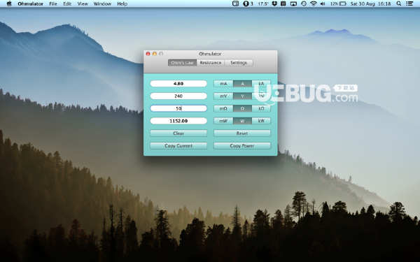
Task: Open the Wi-Fi status menu
Action: click(x=314, y=3)
